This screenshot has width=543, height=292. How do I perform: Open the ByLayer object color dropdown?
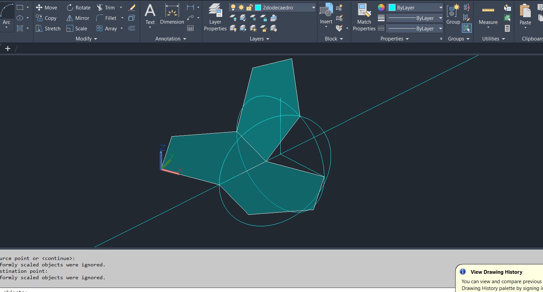(x=441, y=7)
